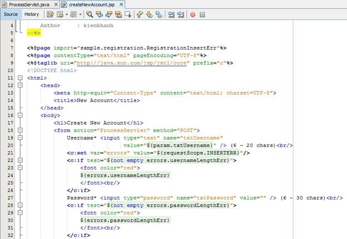
Task: Click 'kieukhanh' author name on line 4
Action: pyautogui.click(x=99, y=26)
